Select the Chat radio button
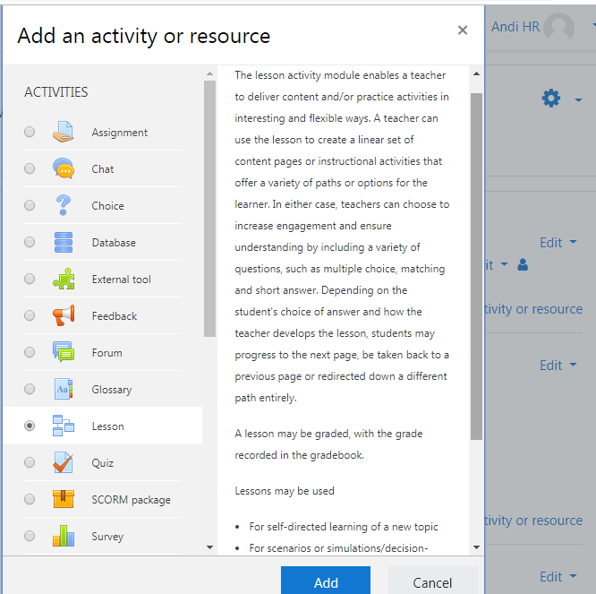Image resolution: width=596 pixels, height=594 pixels. 30,168
